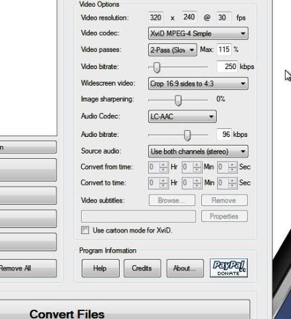The height and width of the screenshot is (319, 291).
Task: Click the Help button
Action: 100,268
